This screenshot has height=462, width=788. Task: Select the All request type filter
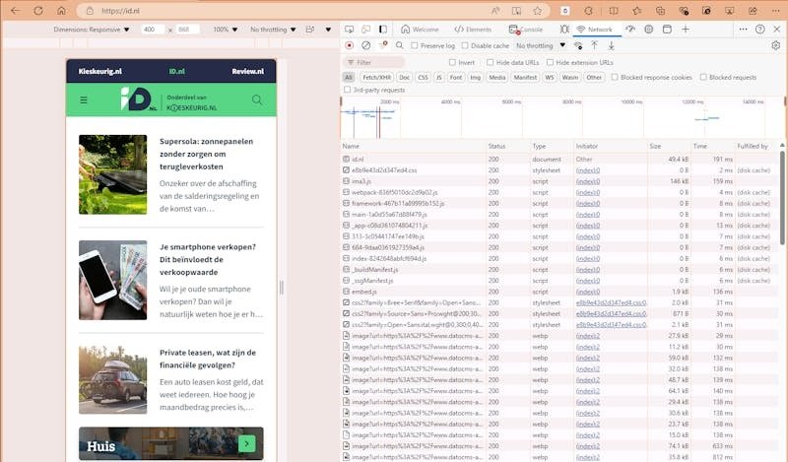[x=349, y=78]
